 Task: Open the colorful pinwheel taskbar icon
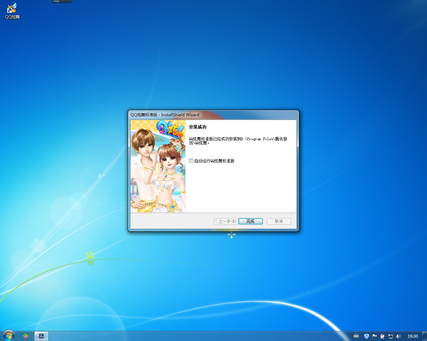click(25, 336)
